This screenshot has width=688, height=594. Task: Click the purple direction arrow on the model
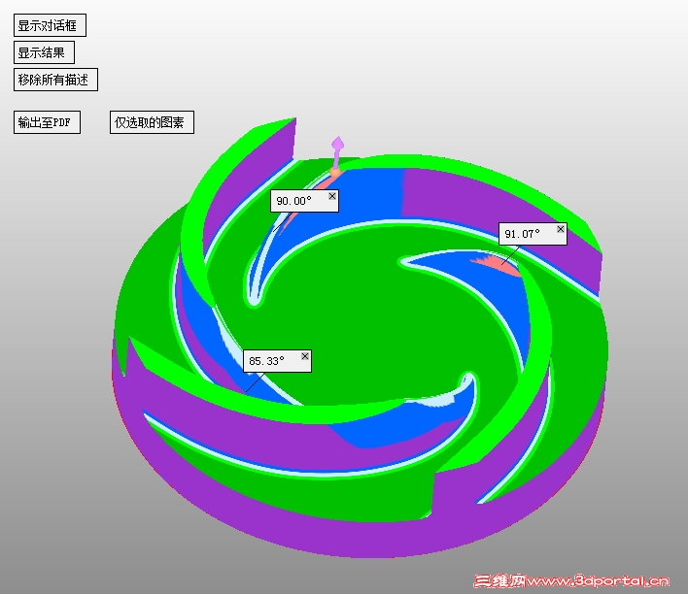coord(337,153)
